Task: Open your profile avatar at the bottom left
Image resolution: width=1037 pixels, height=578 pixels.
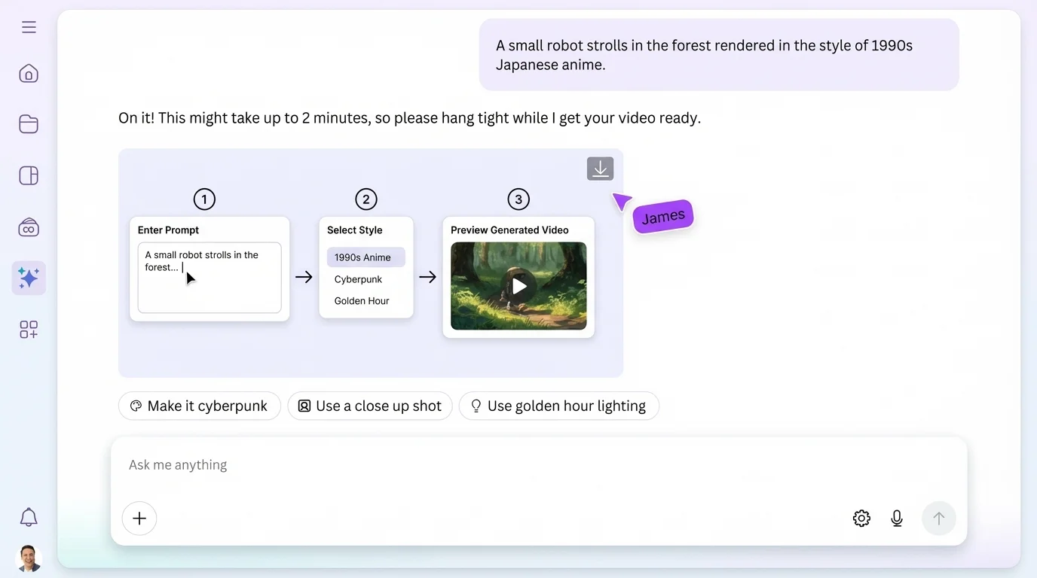Action: (29, 558)
